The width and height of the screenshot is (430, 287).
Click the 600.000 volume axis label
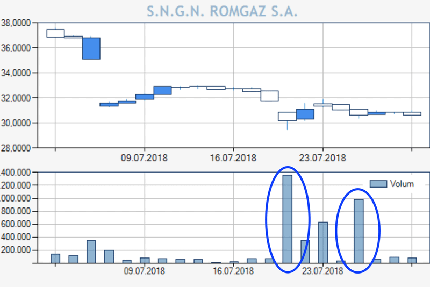tap(18, 225)
